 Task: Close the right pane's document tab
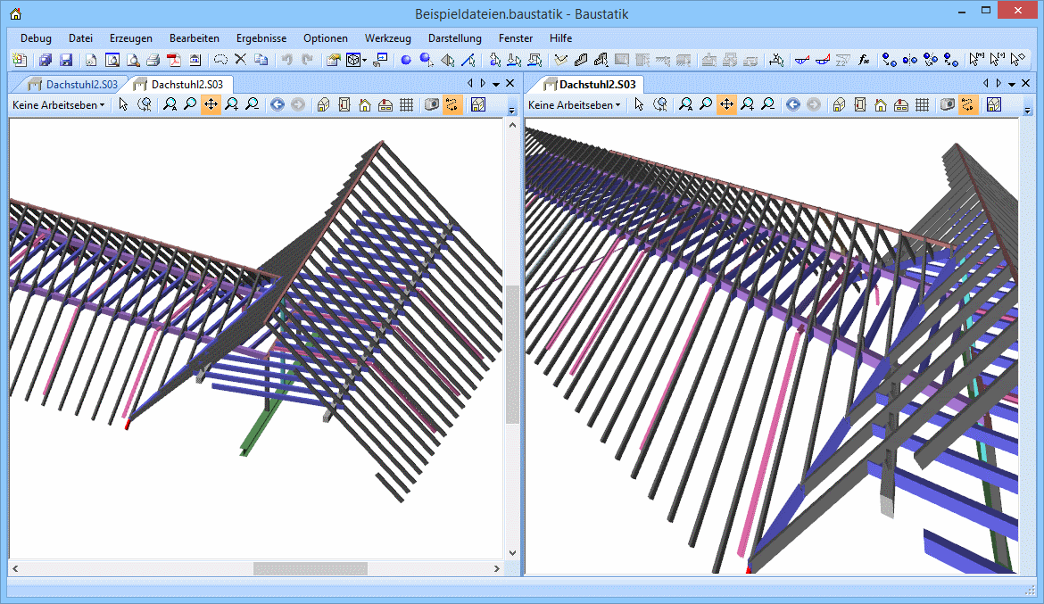1026,83
